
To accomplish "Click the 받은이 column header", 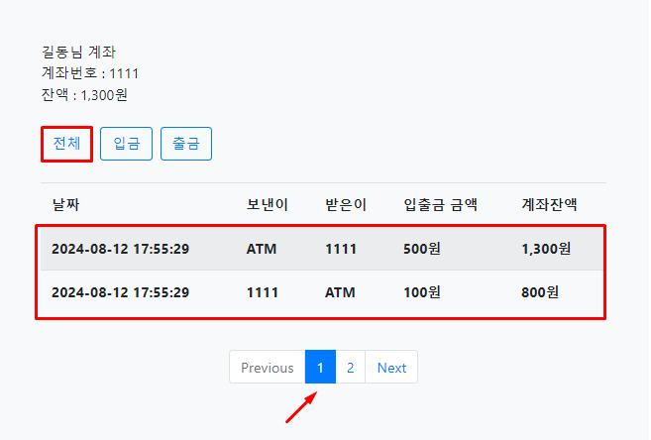I will (346, 205).
